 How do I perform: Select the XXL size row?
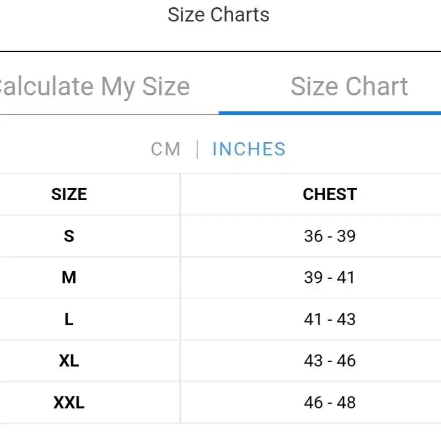pos(220,402)
